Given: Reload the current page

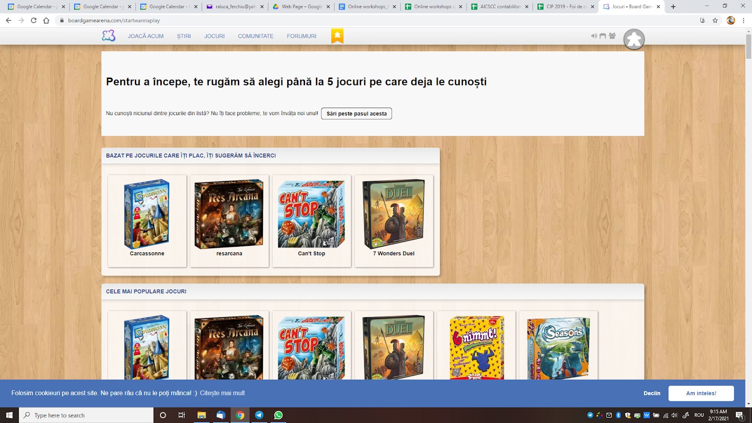Looking at the screenshot, I should 33,20.
